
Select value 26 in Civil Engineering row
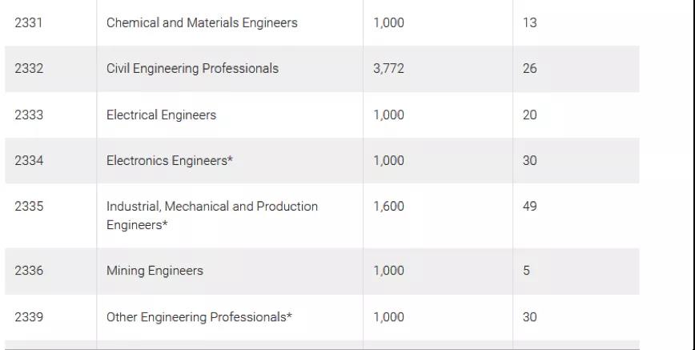click(x=530, y=68)
